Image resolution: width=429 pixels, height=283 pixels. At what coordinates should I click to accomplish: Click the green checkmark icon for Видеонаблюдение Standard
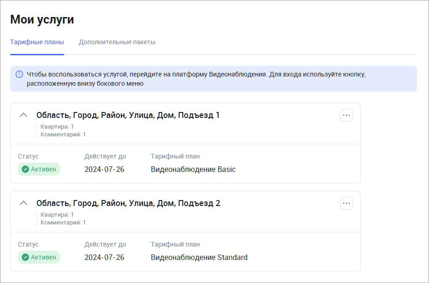25,258
